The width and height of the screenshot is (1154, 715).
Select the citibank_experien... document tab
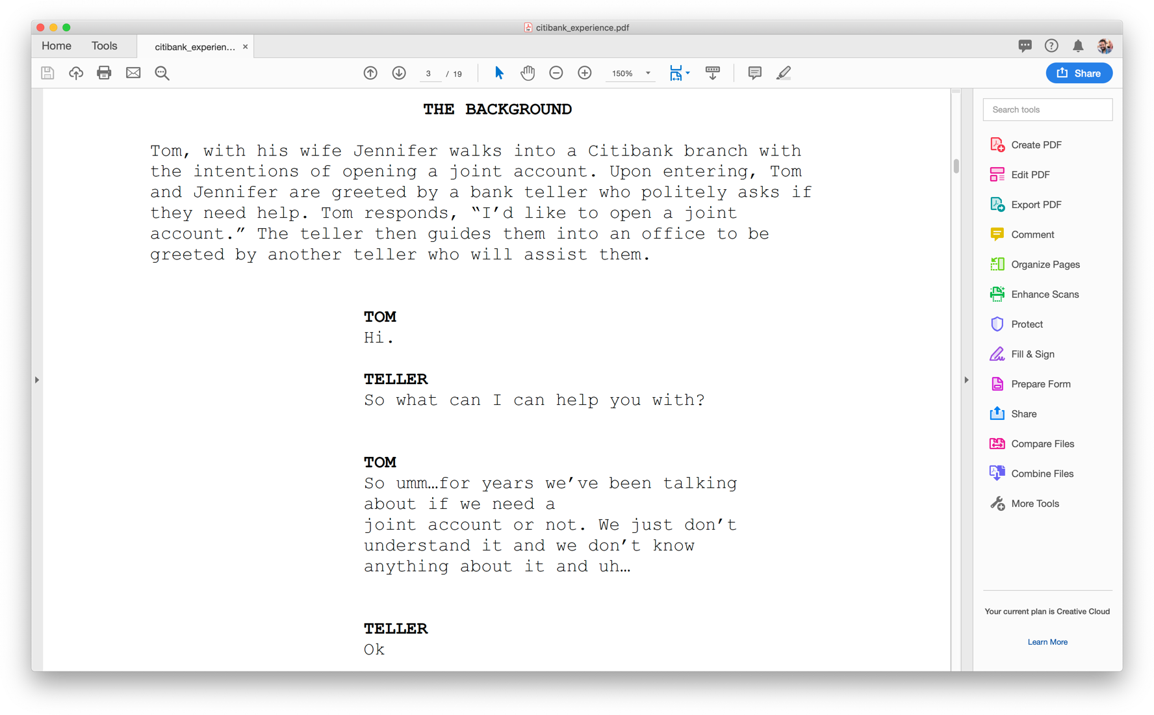pos(195,47)
